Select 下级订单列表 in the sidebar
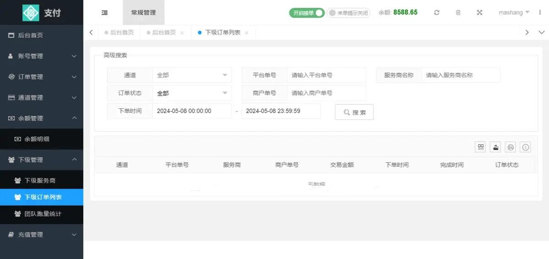This screenshot has width=549, height=259. pyautogui.click(x=42, y=197)
